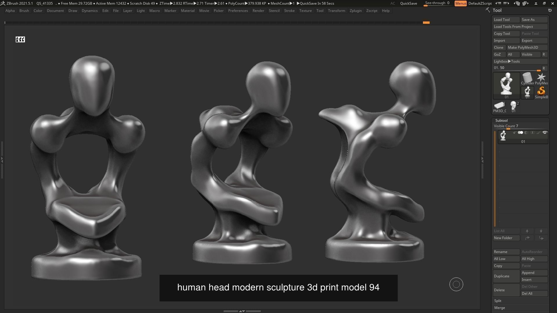This screenshot has width=557, height=313.
Task: Toggle the Menus button
Action: [460, 3]
